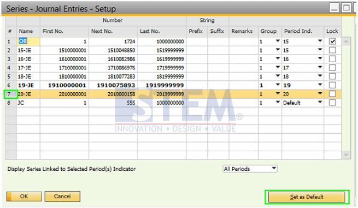Image resolution: width=358 pixels, height=208 pixels.
Task: Click Last No. 1519999999 cell
Action: point(162,50)
